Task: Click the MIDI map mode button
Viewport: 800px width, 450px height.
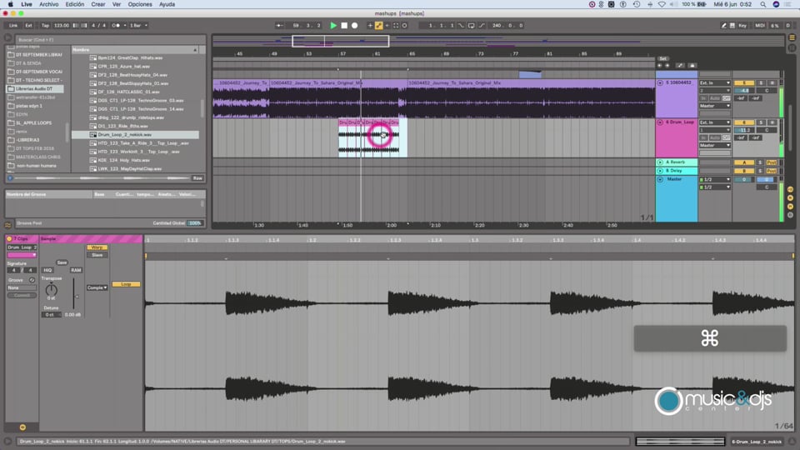Action: tap(760, 26)
